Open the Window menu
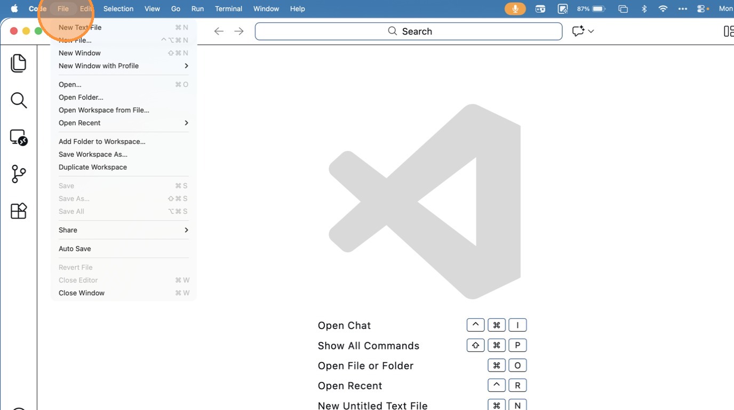 click(x=266, y=9)
